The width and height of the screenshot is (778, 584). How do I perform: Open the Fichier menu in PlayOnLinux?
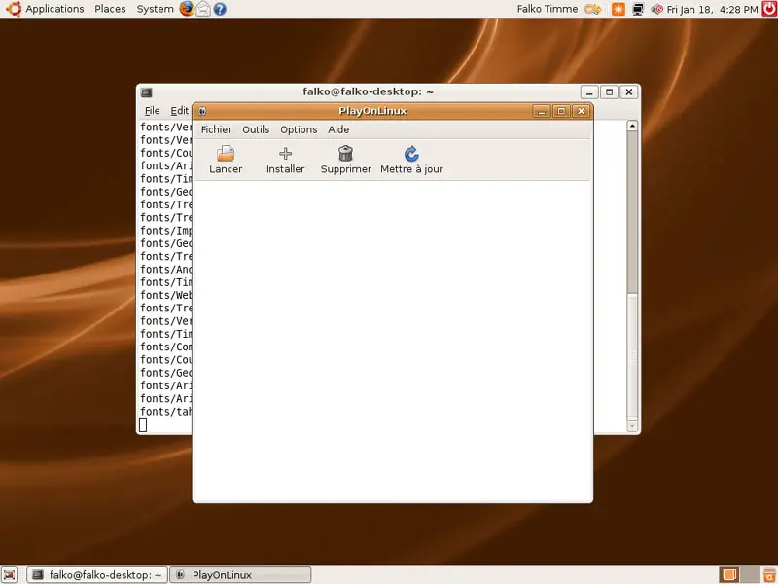point(216,129)
